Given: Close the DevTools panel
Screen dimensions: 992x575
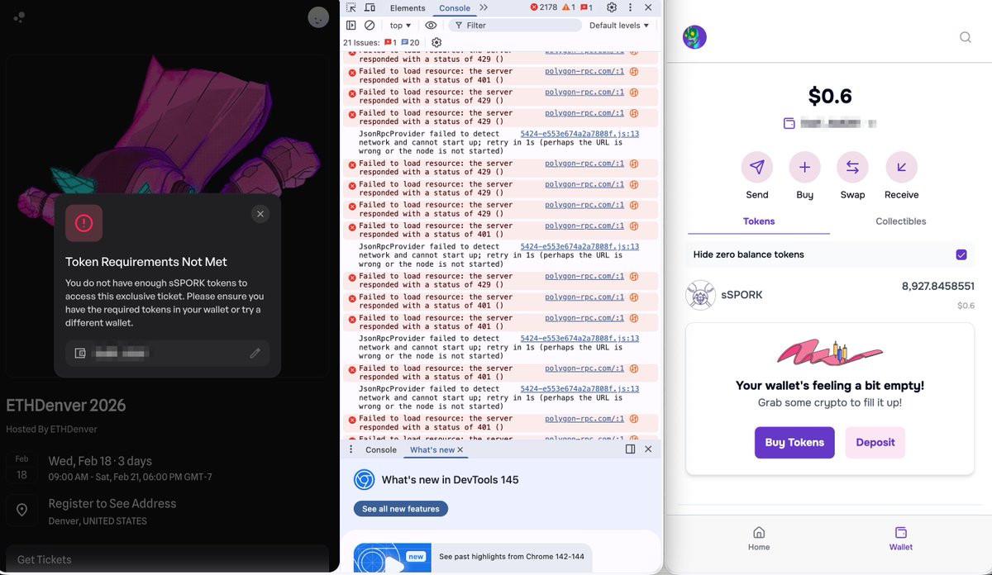Looking at the screenshot, I should 648,7.
